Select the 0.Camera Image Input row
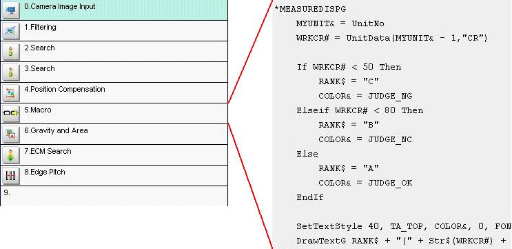512x249 pixels. point(114,10)
